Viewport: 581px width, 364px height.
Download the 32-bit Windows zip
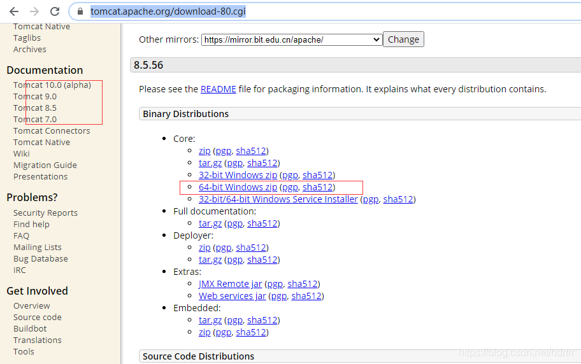pos(238,175)
